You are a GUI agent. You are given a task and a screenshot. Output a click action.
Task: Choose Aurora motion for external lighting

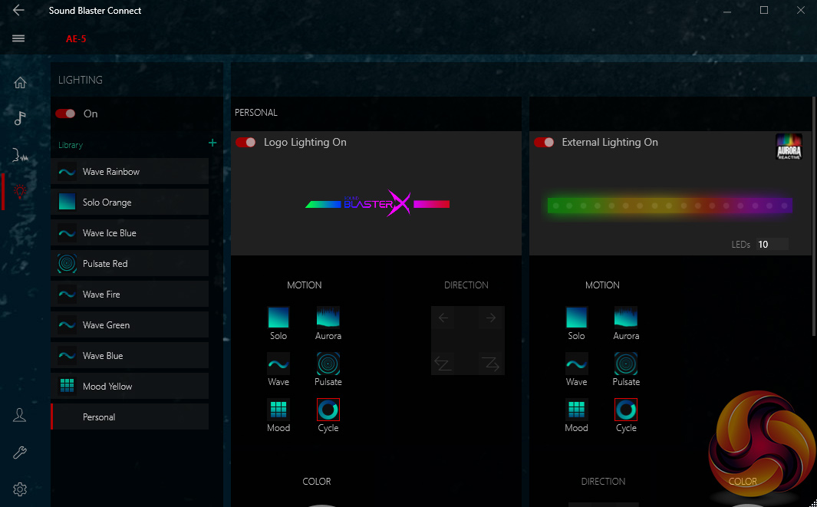tap(626, 318)
